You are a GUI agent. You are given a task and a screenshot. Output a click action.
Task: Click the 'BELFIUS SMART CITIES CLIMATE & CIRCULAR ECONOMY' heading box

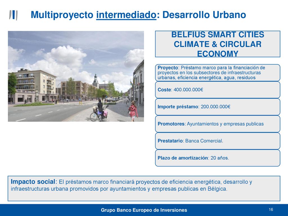218,44
